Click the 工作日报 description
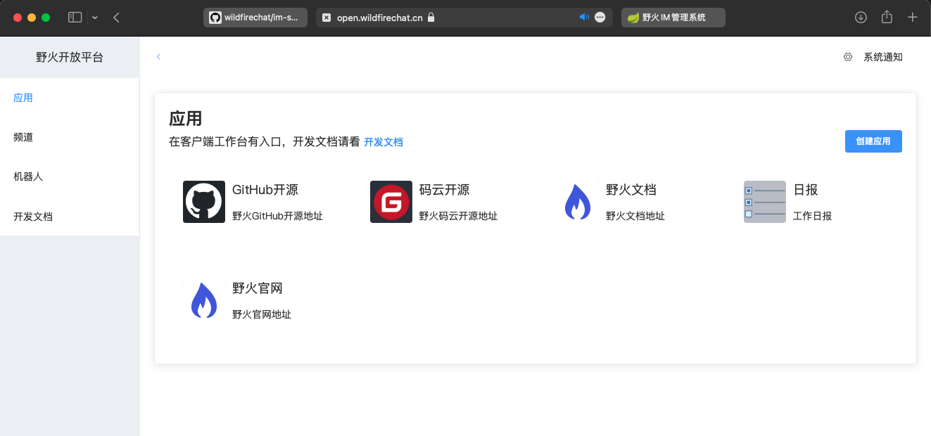The height and width of the screenshot is (436, 931). pos(813,216)
